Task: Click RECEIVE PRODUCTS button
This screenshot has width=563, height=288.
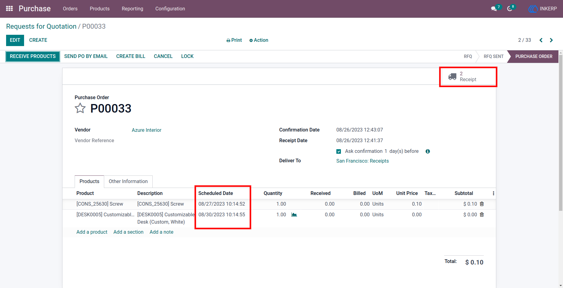Action: pos(33,56)
